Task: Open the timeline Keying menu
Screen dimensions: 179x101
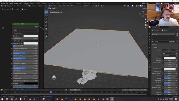Action: (x=13, y=90)
